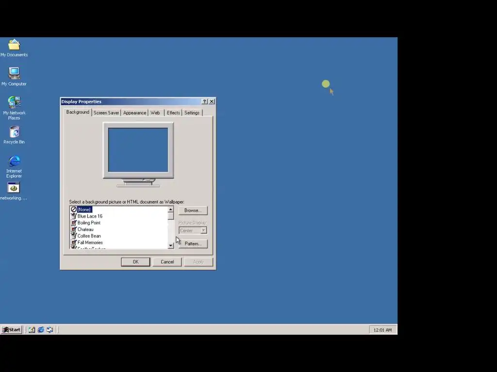Open the Appearance tab
This screenshot has height=372, width=497.
(135, 112)
